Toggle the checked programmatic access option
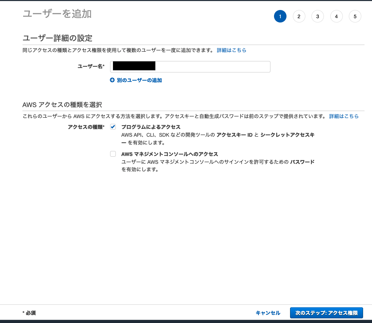The width and height of the screenshot is (372, 323). pyautogui.click(x=113, y=127)
